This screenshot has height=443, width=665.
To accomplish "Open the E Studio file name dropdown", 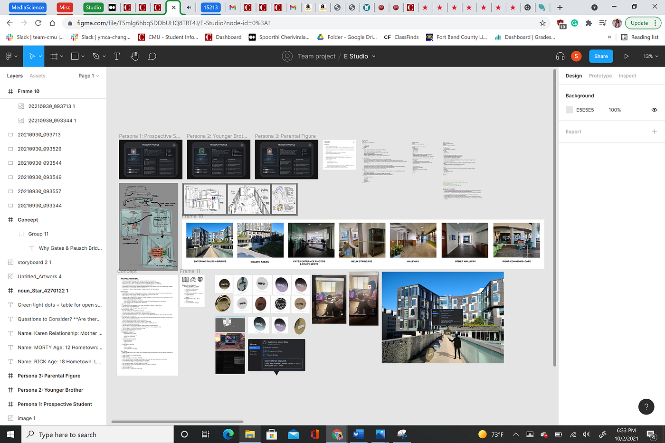I will [x=374, y=56].
